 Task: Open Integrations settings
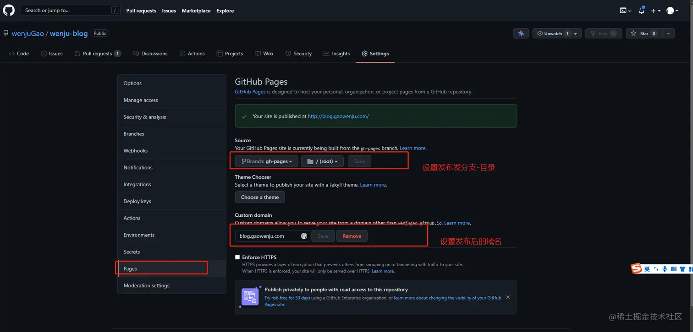[x=172, y=184]
